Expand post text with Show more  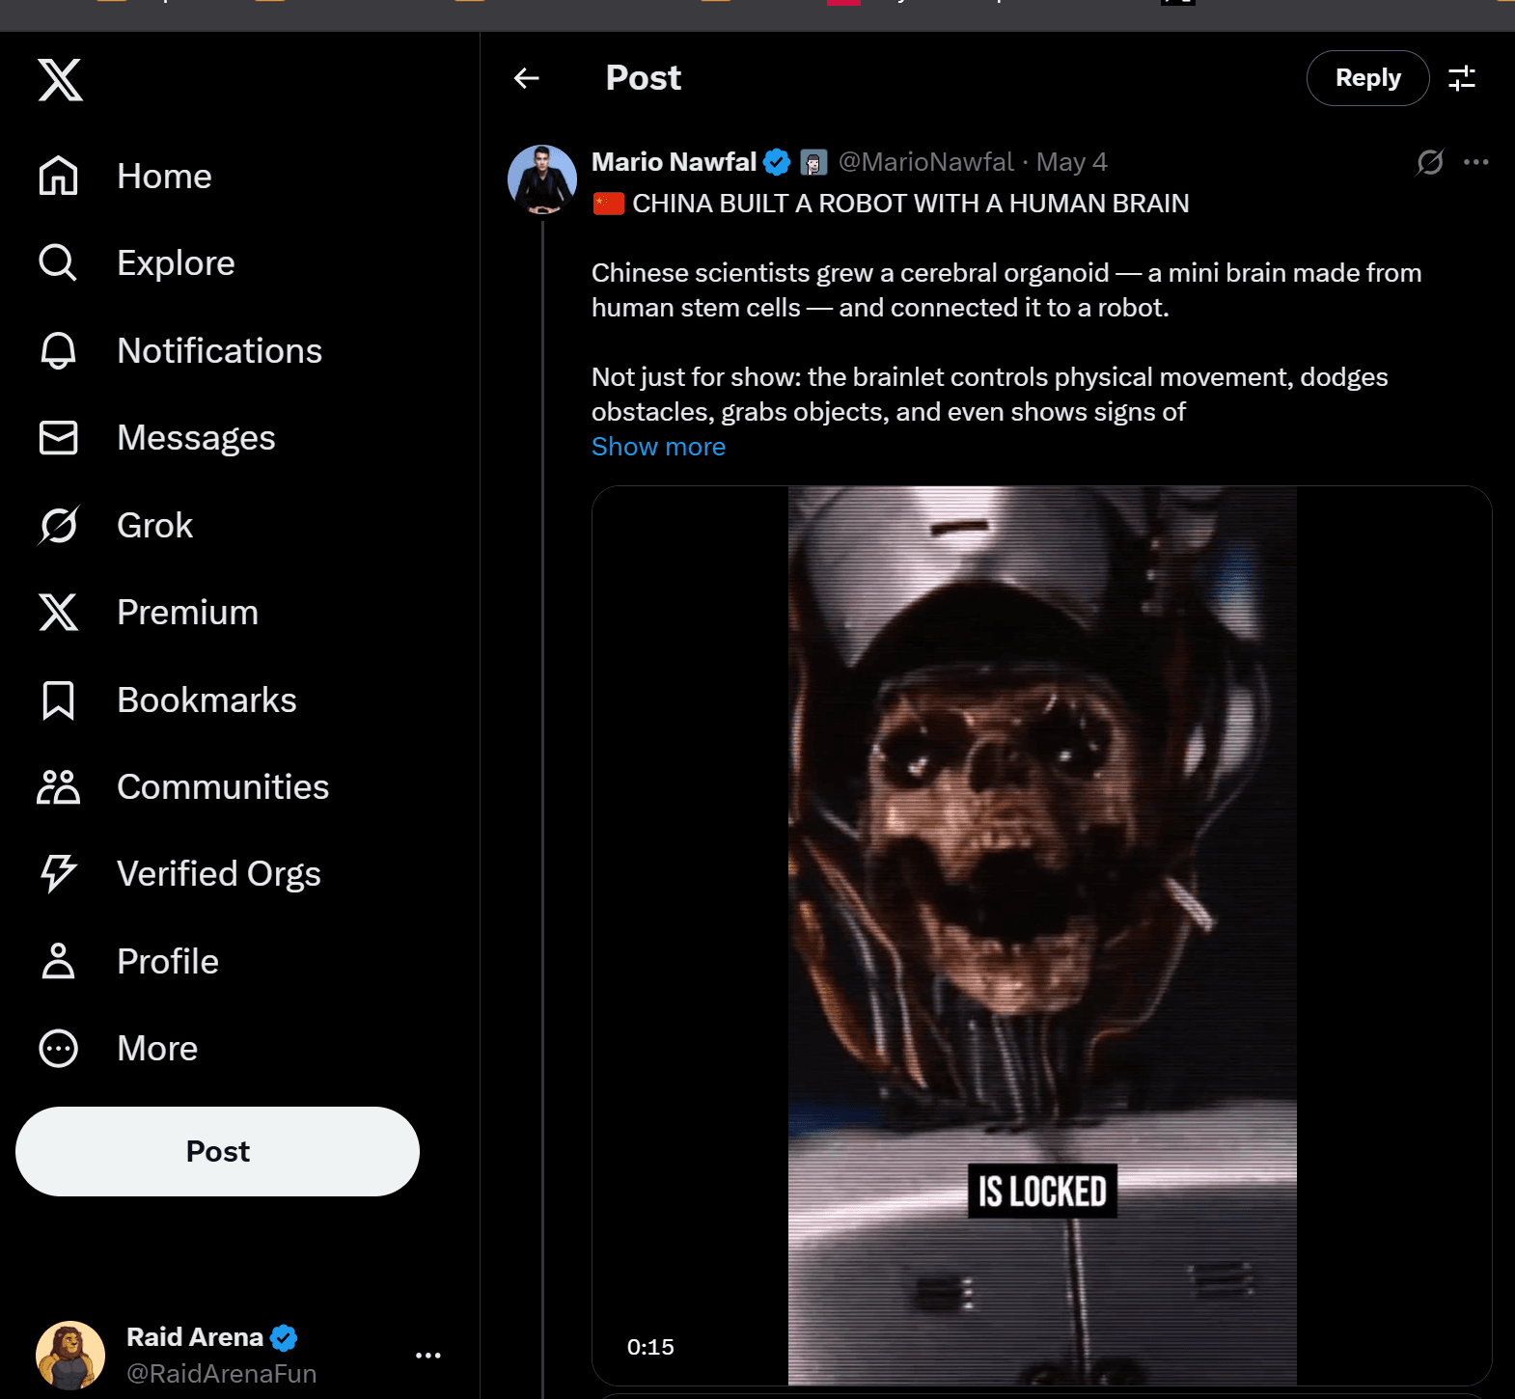pyautogui.click(x=658, y=447)
